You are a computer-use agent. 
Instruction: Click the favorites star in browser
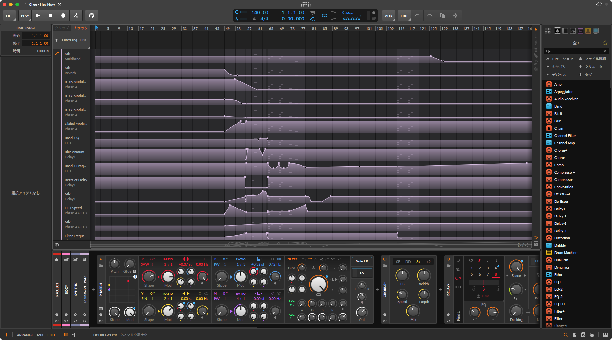coord(605,43)
